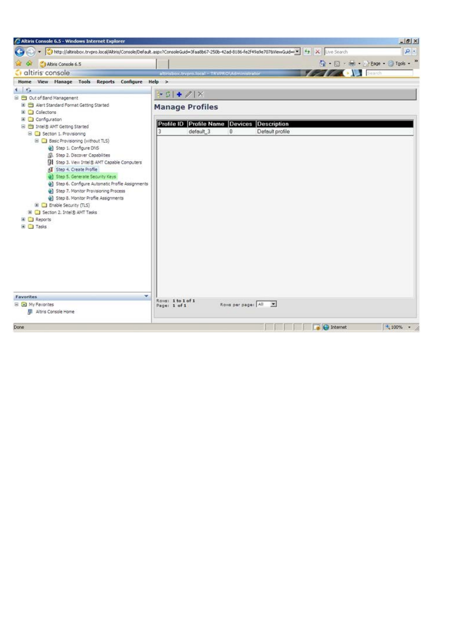Click the first icon in Manage Profiles toolbar
The image size is (476, 617).
(159, 94)
